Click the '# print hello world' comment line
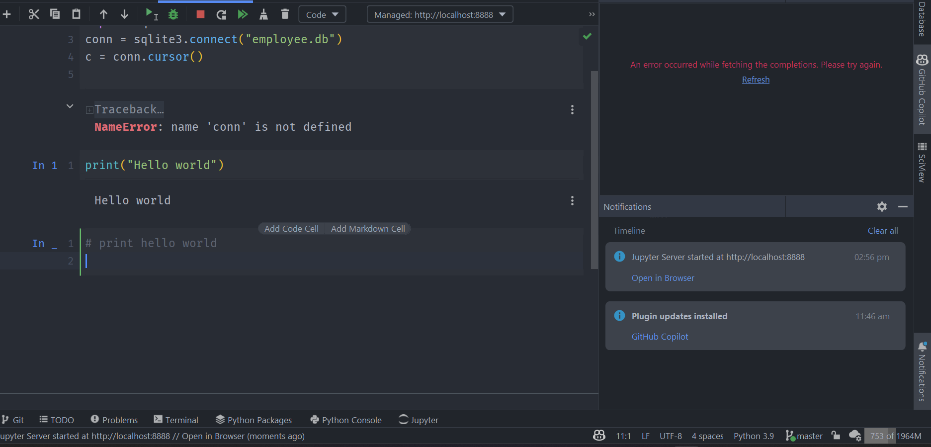931x447 pixels. point(151,243)
